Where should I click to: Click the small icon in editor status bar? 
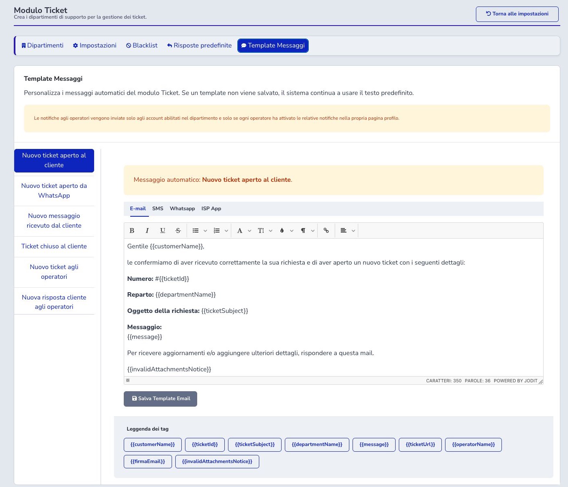point(128,380)
